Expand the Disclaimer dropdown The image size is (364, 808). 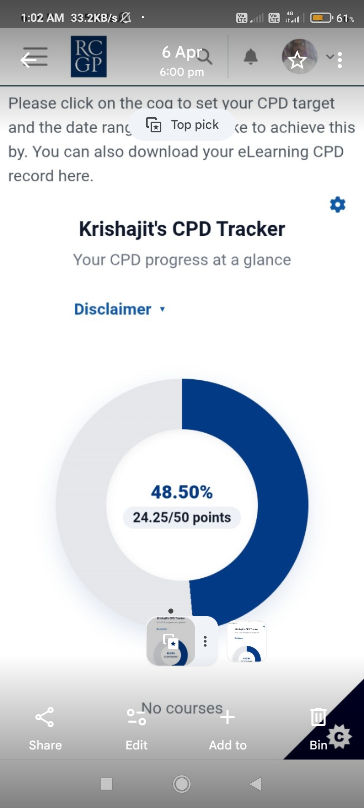tap(119, 309)
